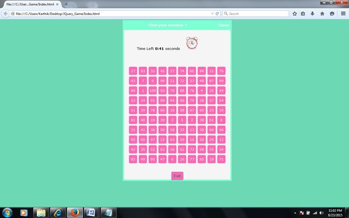Image resolution: width=349 pixels, height=218 pixels.
Task: Select the number 64 tile
Action: click(x=211, y=130)
